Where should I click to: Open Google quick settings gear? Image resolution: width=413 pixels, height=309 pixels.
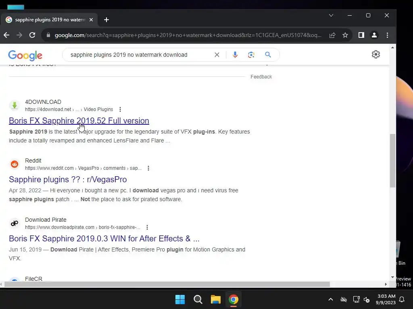(375, 54)
